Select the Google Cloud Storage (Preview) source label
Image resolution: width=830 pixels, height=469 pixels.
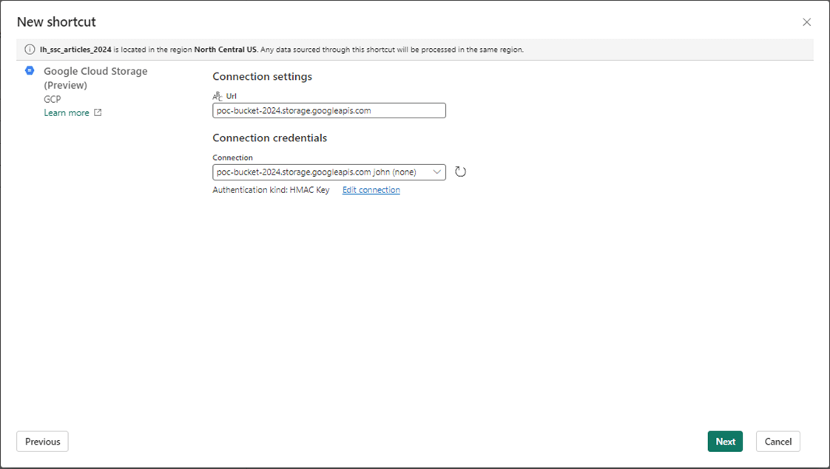coord(95,78)
